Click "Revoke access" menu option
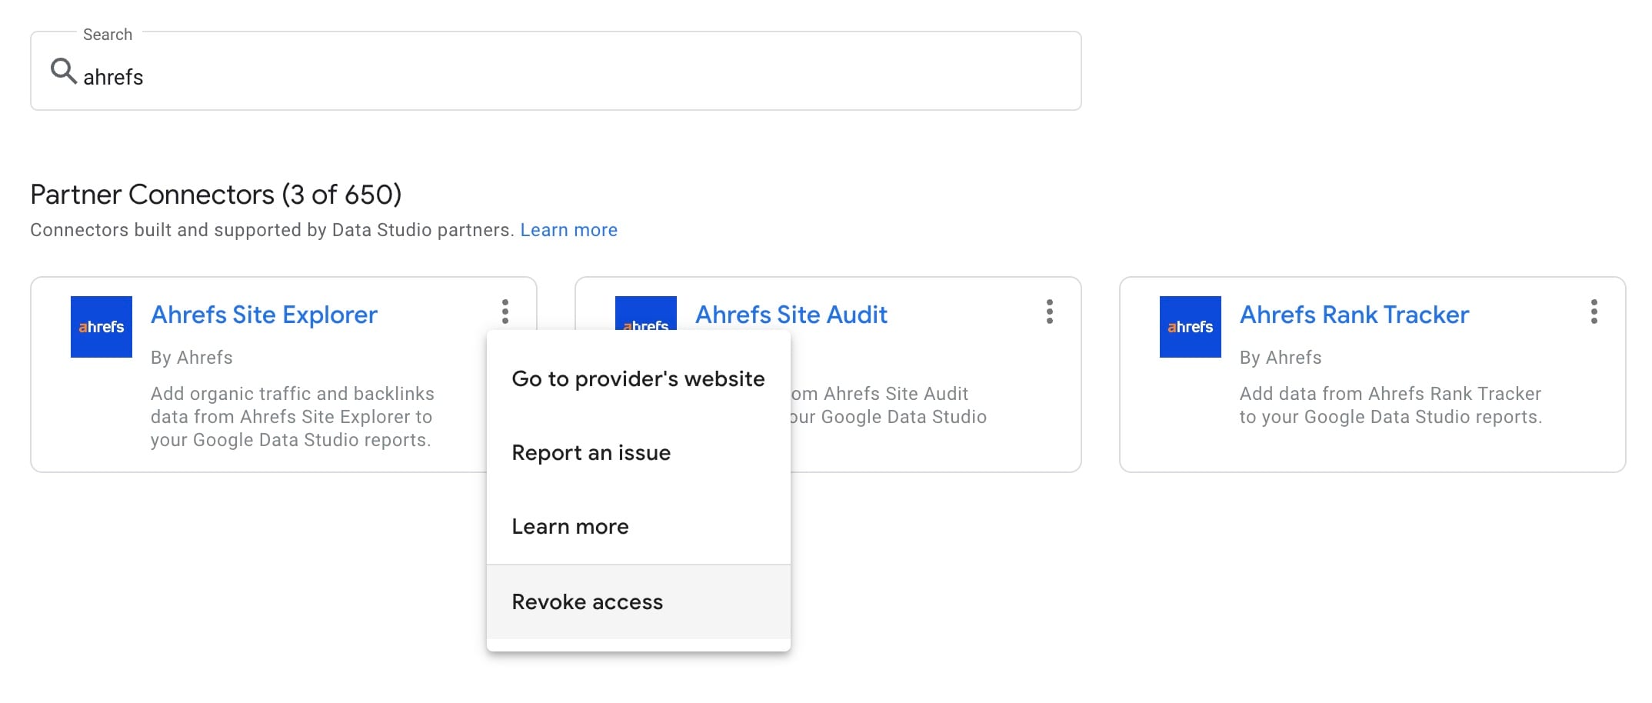Viewport: 1652px width, 703px height. point(587,602)
